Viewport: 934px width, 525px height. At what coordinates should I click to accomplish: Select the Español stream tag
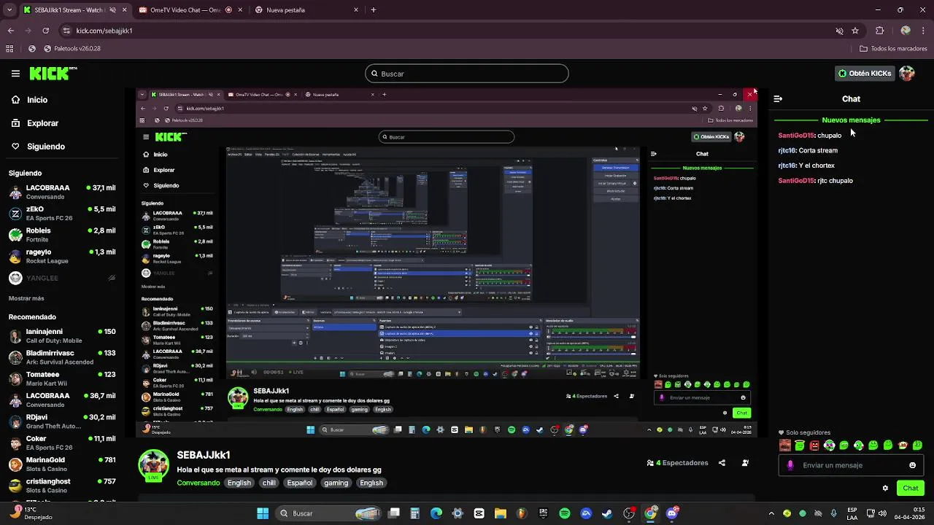coord(300,483)
